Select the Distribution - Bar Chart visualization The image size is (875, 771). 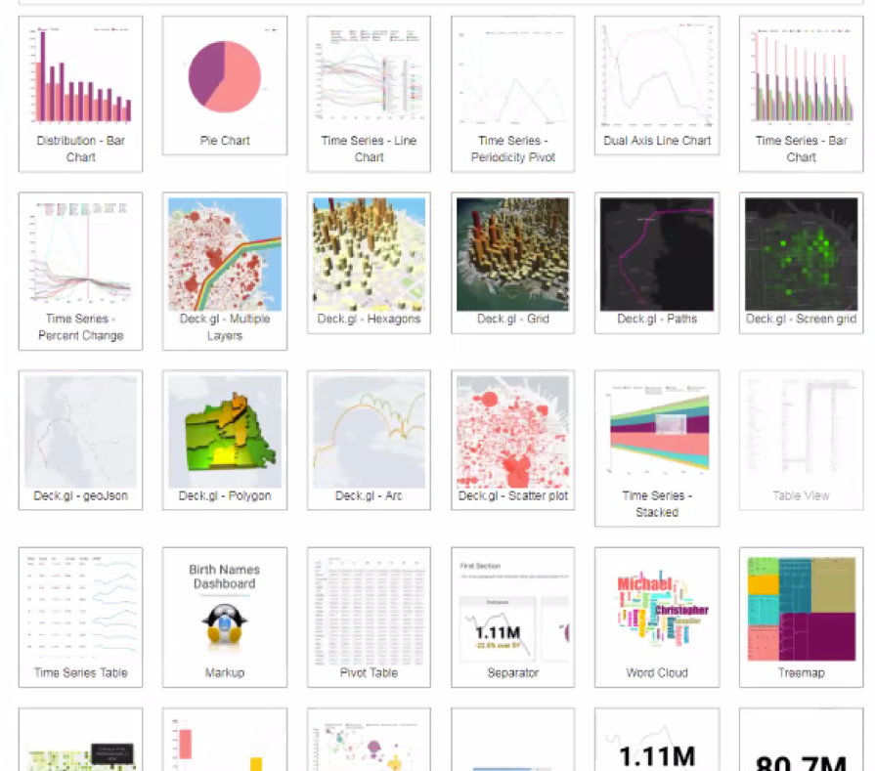pos(80,94)
